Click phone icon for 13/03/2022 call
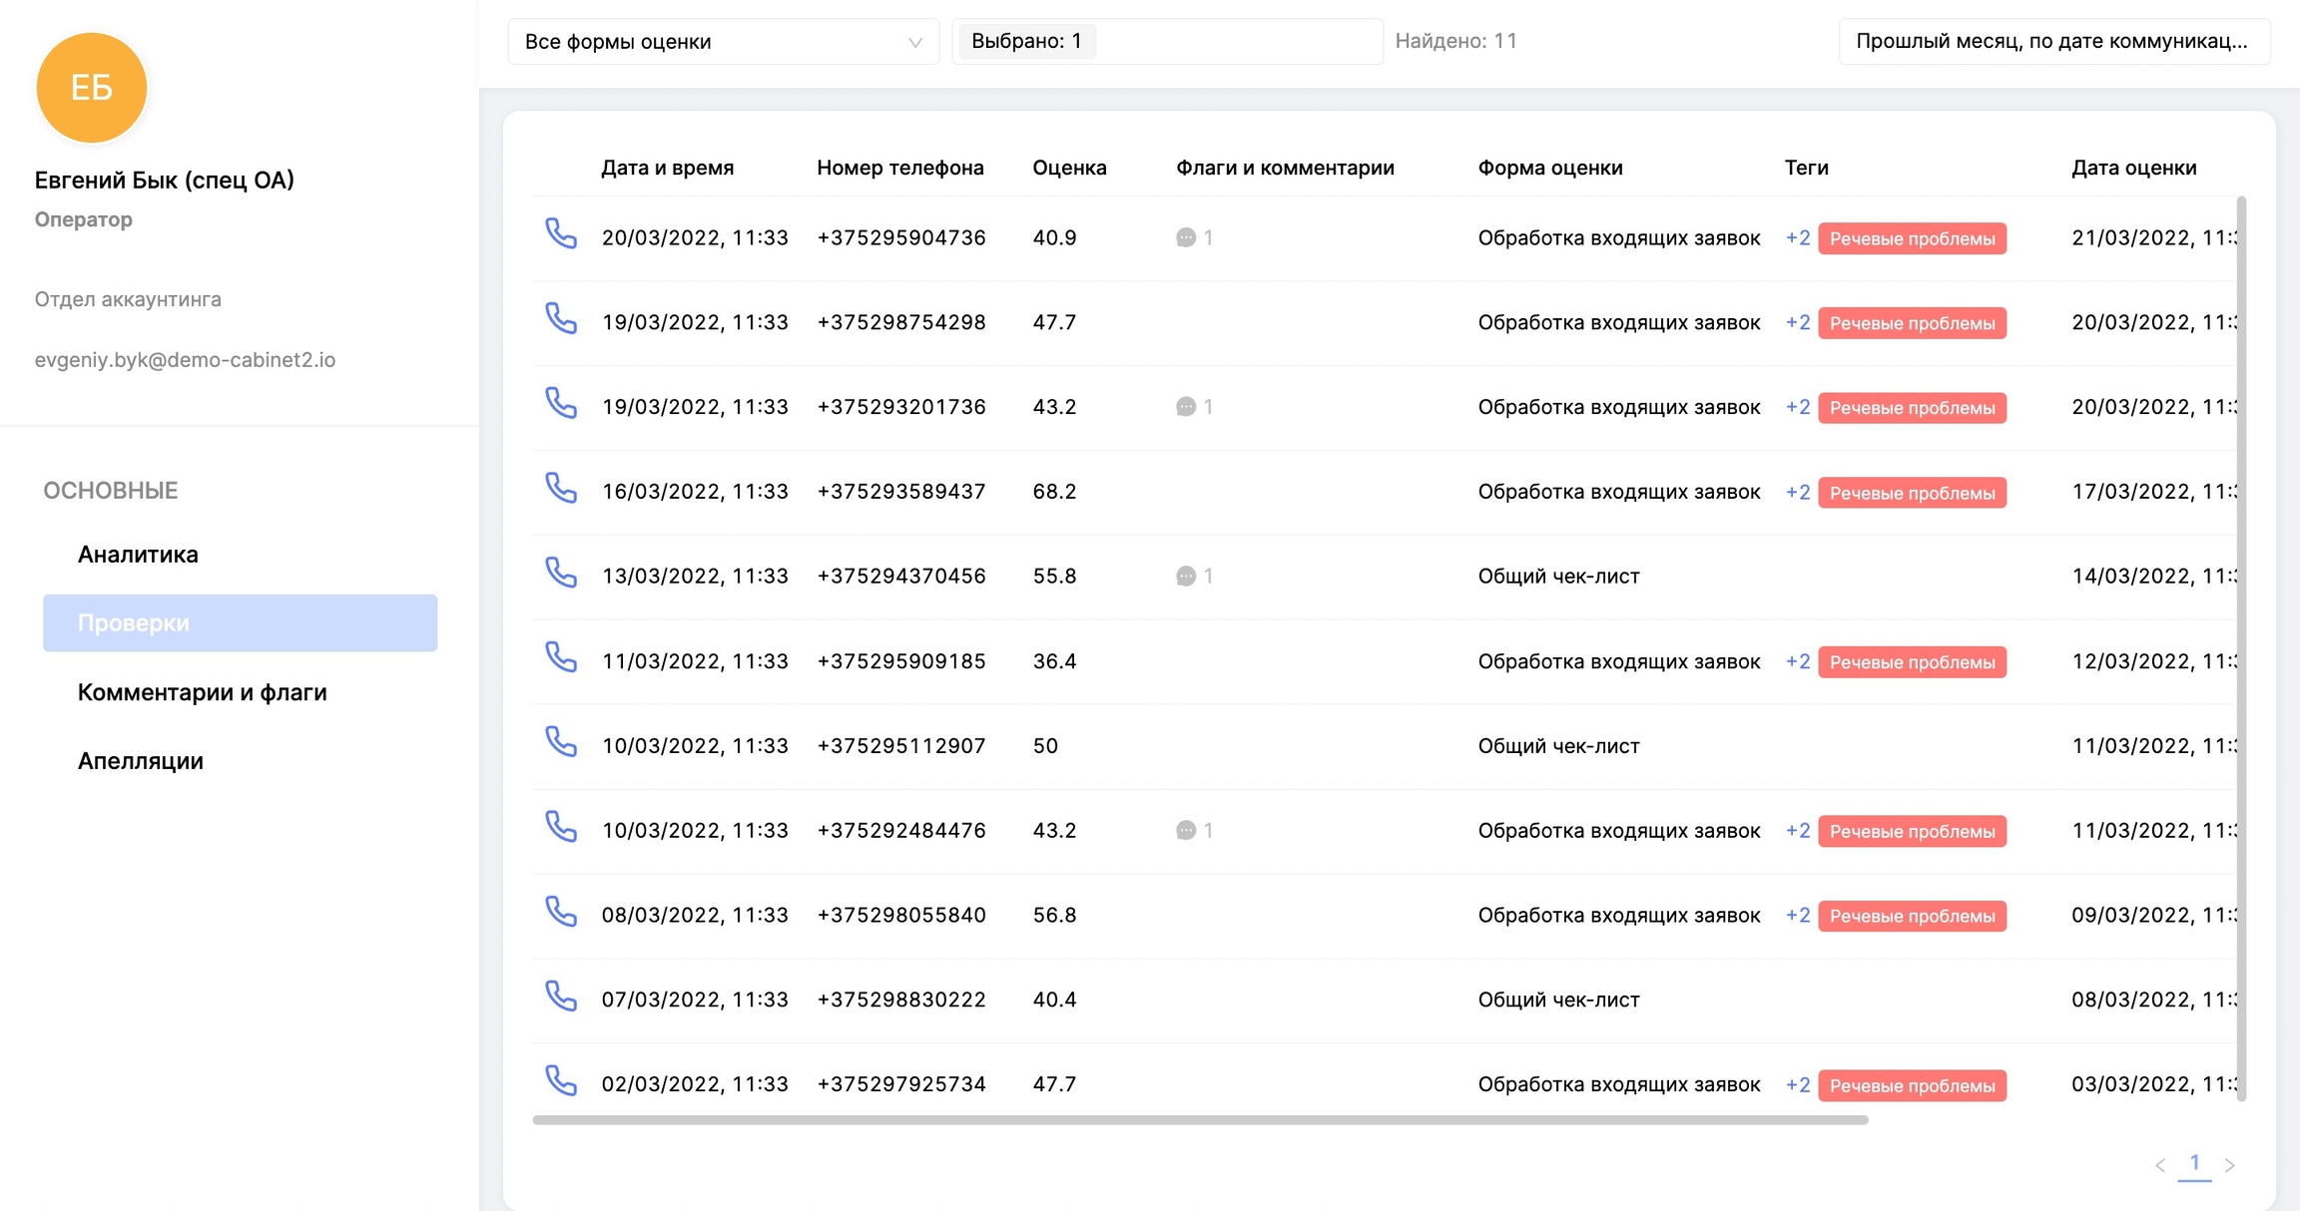Screen dimensions: 2300x1211 click(561, 574)
